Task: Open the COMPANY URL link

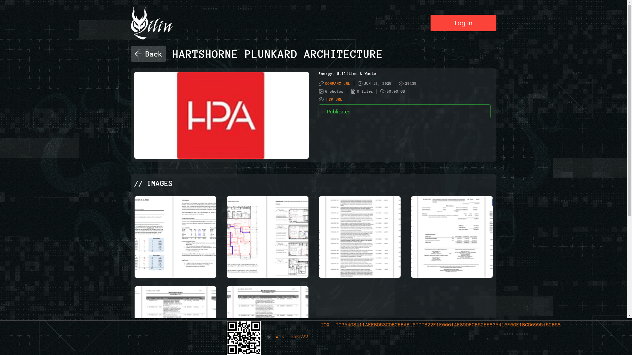Action: coord(337,83)
